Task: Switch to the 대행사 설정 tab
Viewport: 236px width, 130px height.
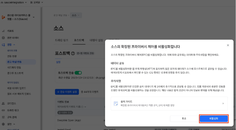Action: 96,40
